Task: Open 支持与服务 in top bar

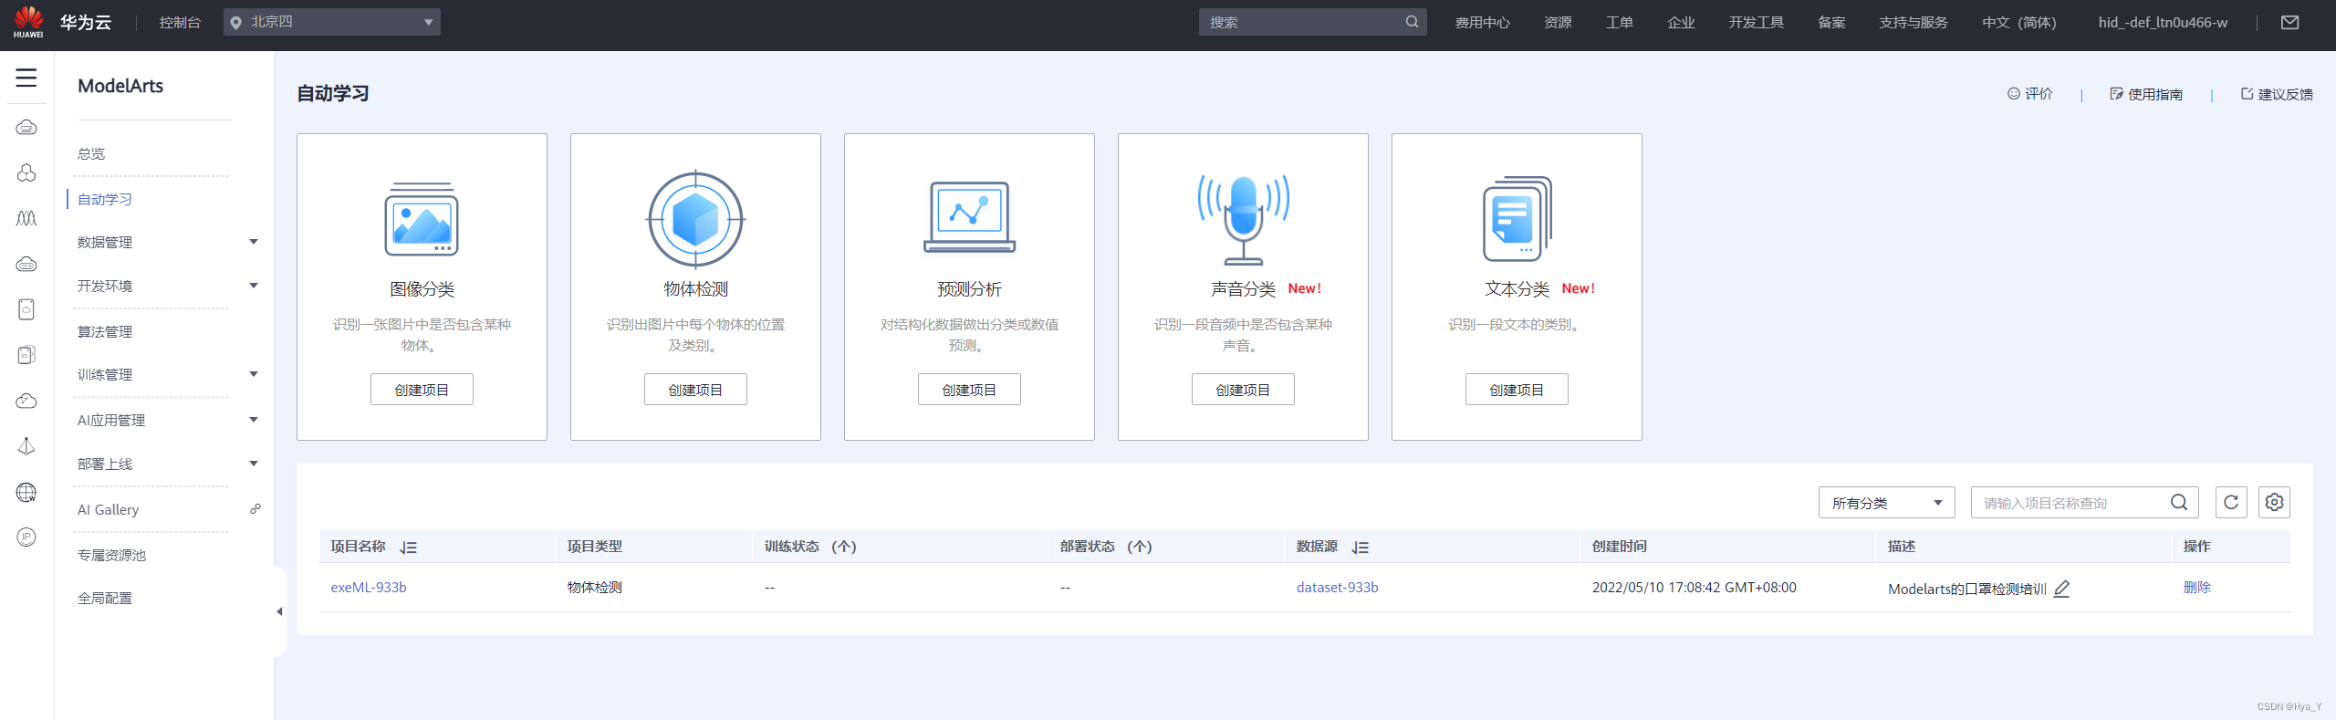Action: coord(1913,22)
